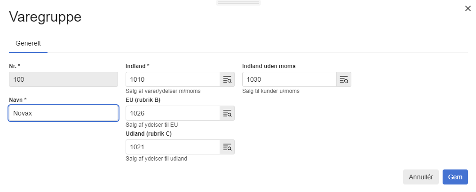The width and height of the screenshot is (476, 192).
Task: Click into the EU field showing 1026
Action: [173, 113]
